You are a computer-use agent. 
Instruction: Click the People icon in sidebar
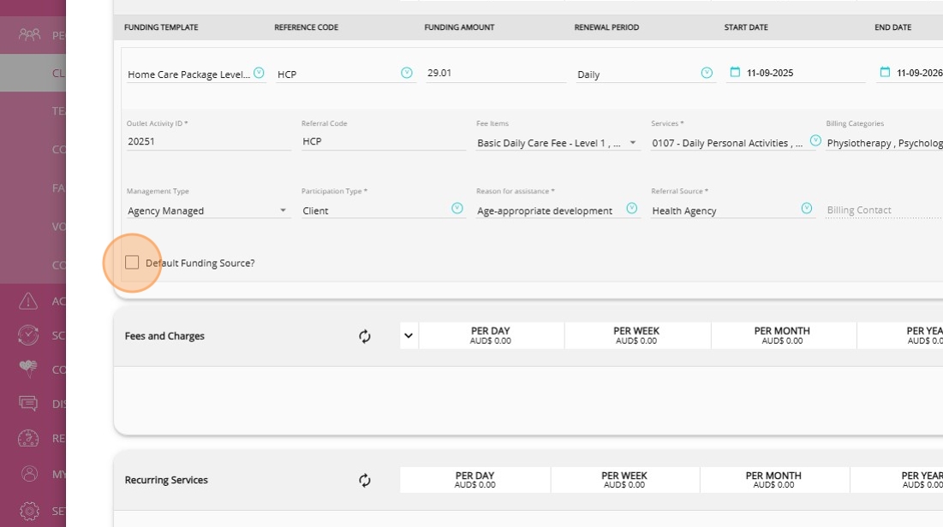pos(29,35)
